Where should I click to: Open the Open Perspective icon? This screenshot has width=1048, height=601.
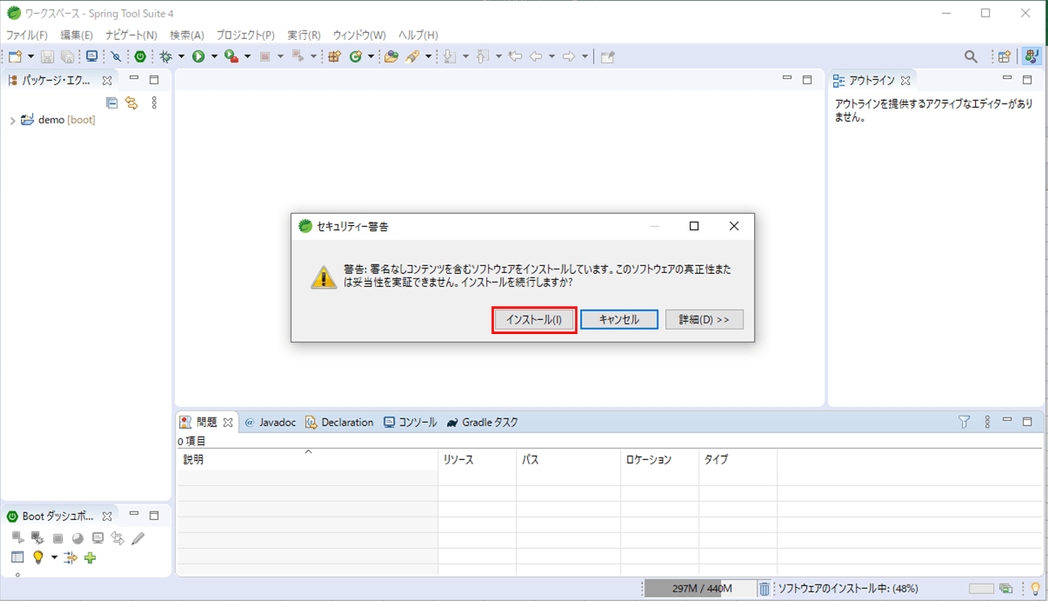pyautogui.click(x=1005, y=57)
